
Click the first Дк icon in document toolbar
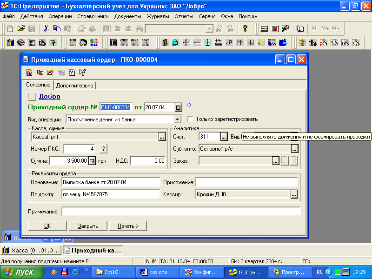[x=29, y=73]
